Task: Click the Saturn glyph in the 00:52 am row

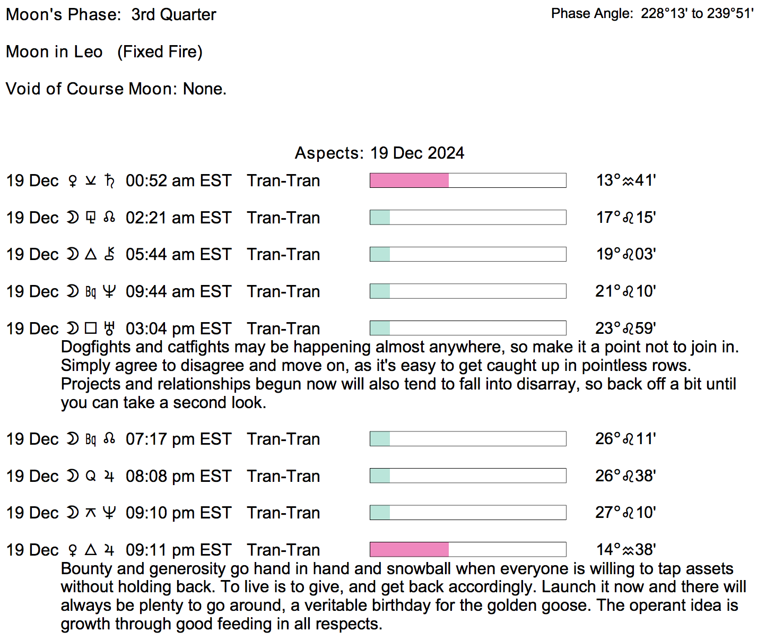Action: coord(110,181)
